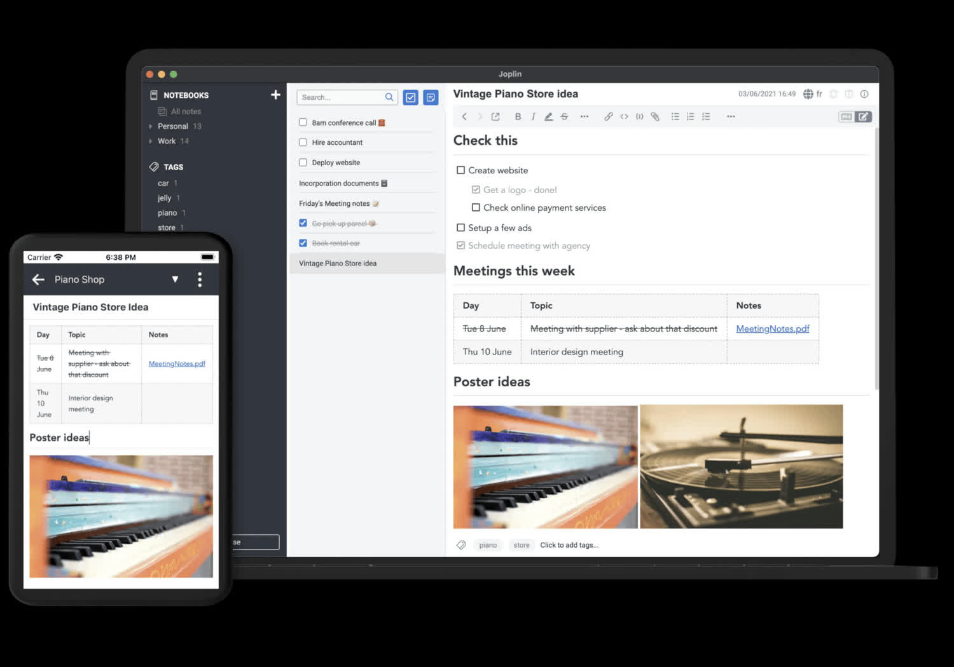Insert a bulleted list
The height and width of the screenshot is (667, 954).
point(675,116)
